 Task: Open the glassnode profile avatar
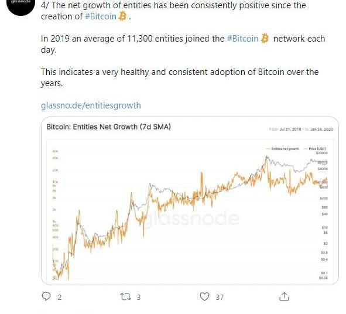coord(21,5)
